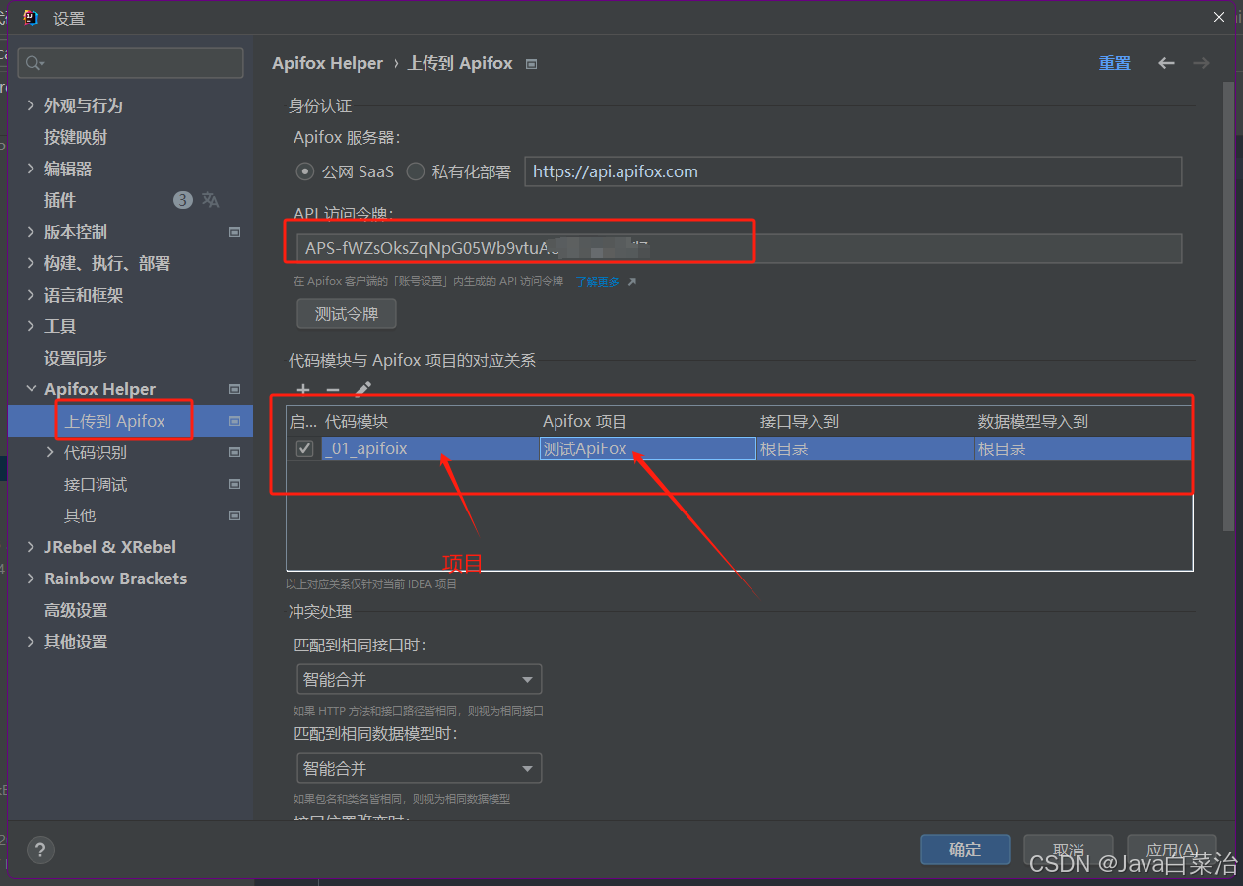Click the 重置 link
1243x886 pixels.
point(1115,63)
